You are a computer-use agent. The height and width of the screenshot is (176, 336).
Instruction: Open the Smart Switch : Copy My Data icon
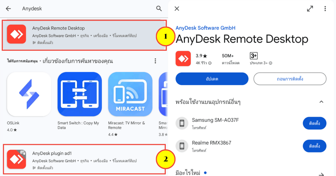coord(80,94)
